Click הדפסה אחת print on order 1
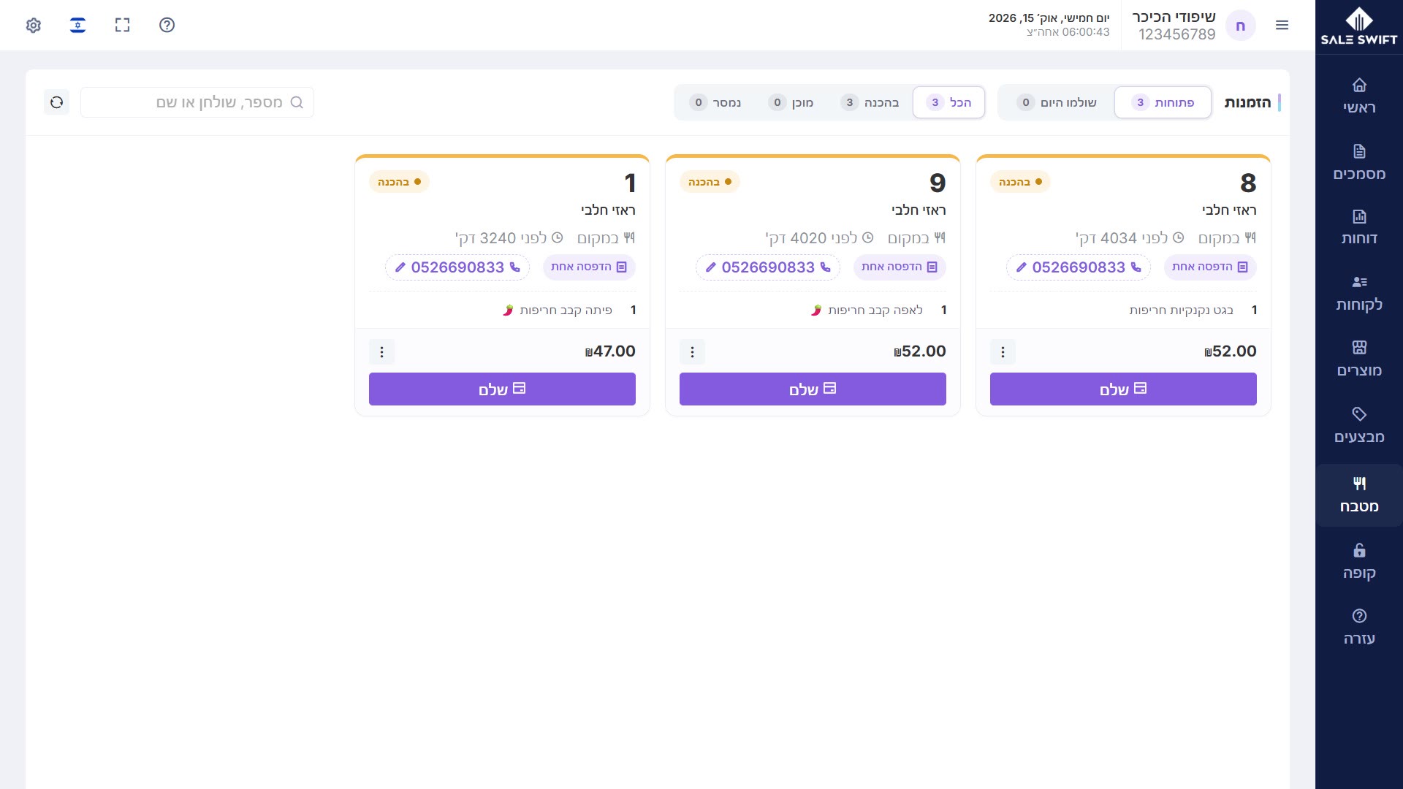Image resolution: width=1403 pixels, height=789 pixels. pyautogui.click(x=589, y=267)
